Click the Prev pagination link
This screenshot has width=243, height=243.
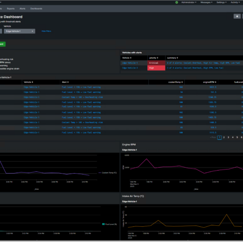(213, 137)
